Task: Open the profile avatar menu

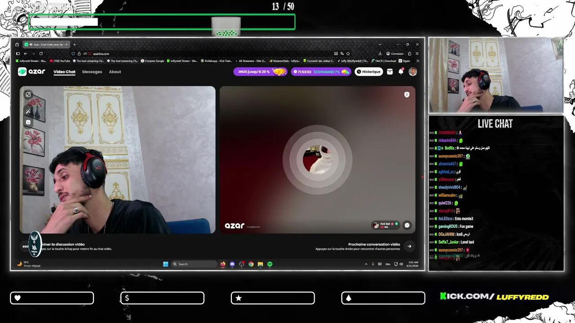Action: 413,72
